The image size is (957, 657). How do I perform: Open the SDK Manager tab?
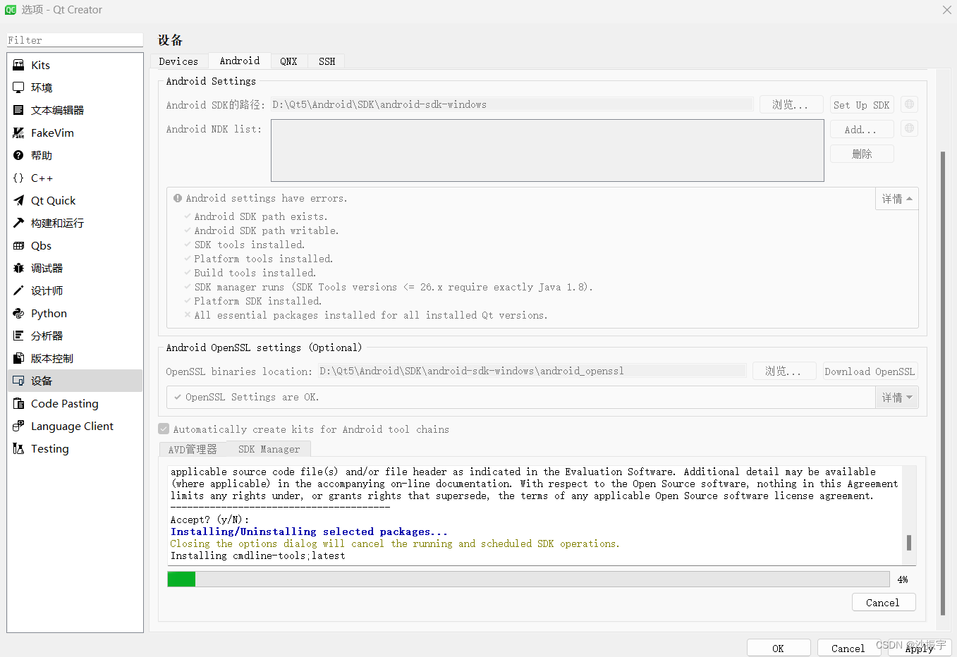click(269, 449)
